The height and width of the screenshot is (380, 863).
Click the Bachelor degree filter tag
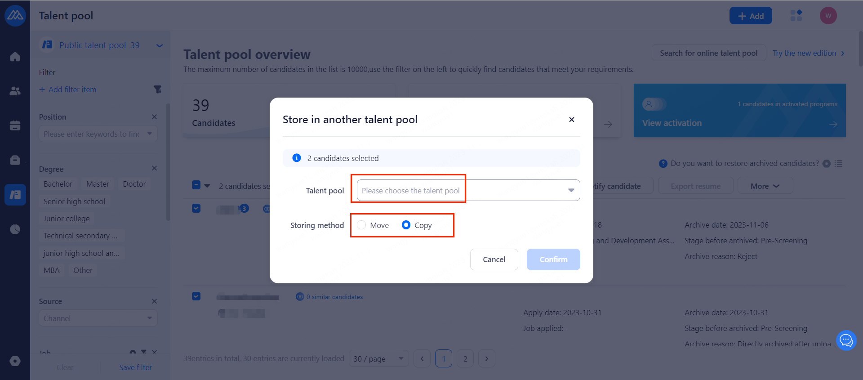coord(58,184)
